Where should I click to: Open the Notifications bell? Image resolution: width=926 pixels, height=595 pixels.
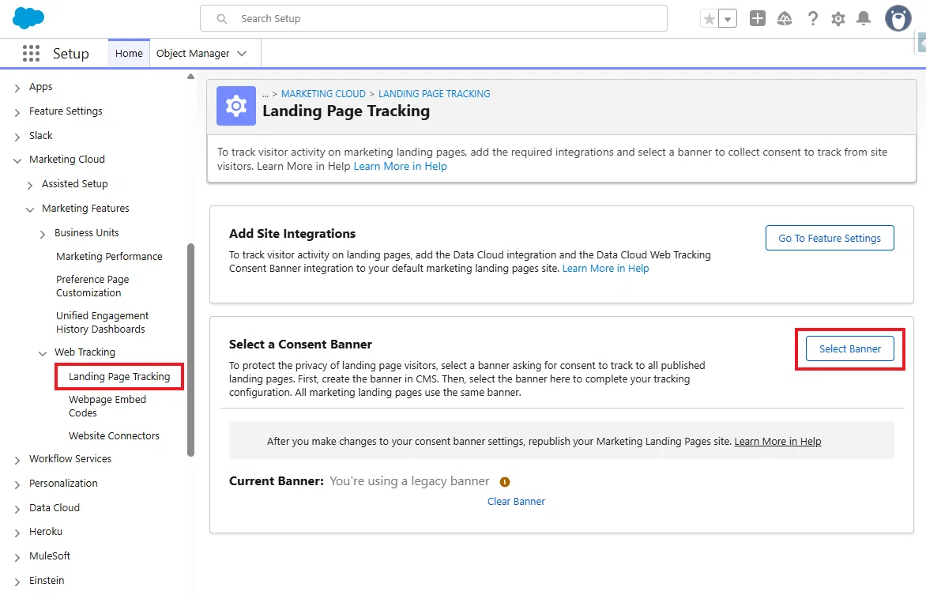tap(864, 18)
